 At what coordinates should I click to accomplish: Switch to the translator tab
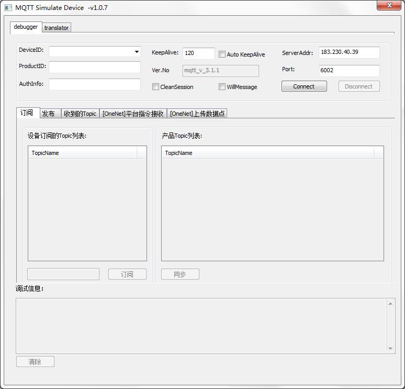(56, 28)
